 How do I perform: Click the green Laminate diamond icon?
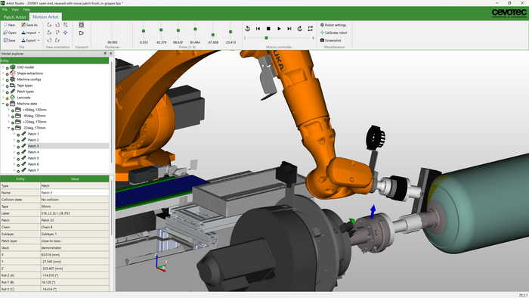click(13, 98)
